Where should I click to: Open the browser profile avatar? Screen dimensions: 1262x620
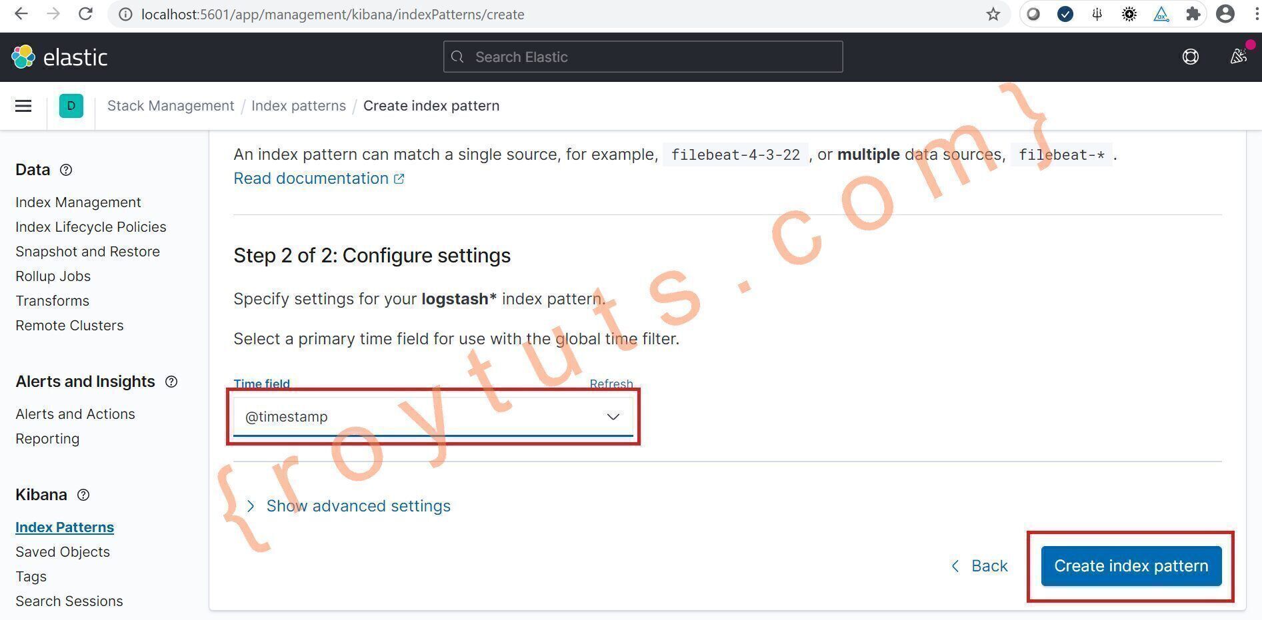(1225, 14)
